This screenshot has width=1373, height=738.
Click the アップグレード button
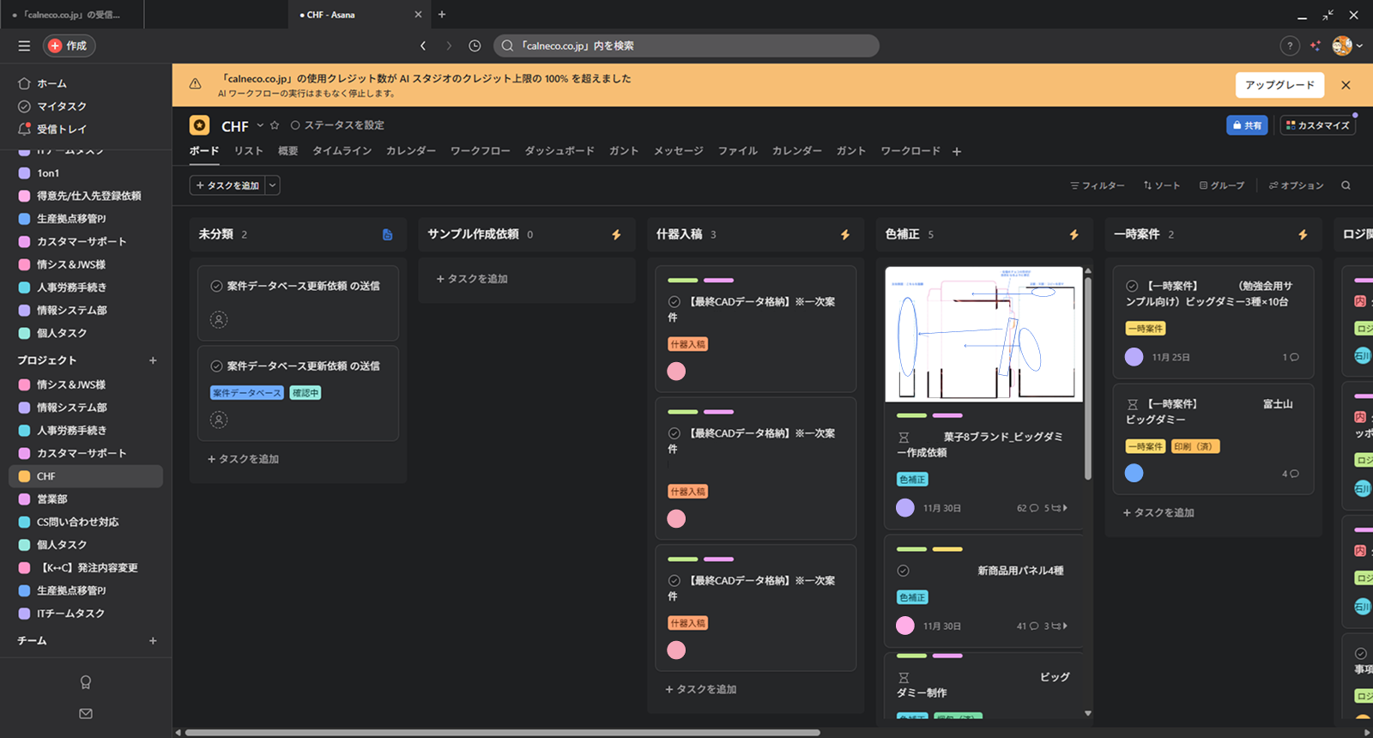[x=1279, y=85]
